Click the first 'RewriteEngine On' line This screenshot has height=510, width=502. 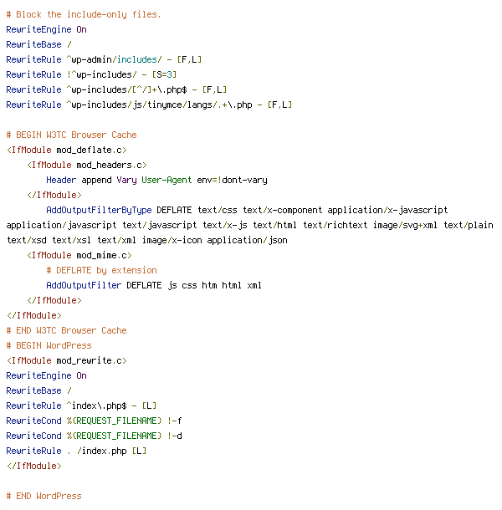pyautogui.click(x=46, y=29)
